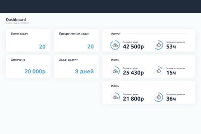Click the 42 500р earned amount
Screen dimensions: 201x134
point(133,47)
